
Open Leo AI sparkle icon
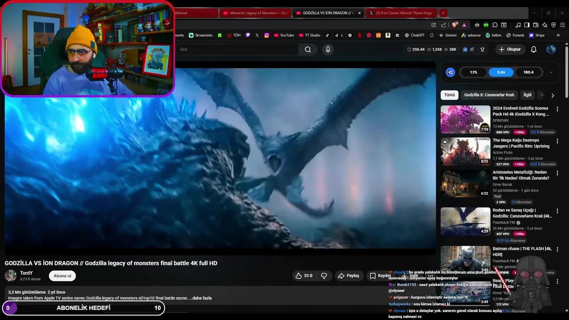coord(545,25)
